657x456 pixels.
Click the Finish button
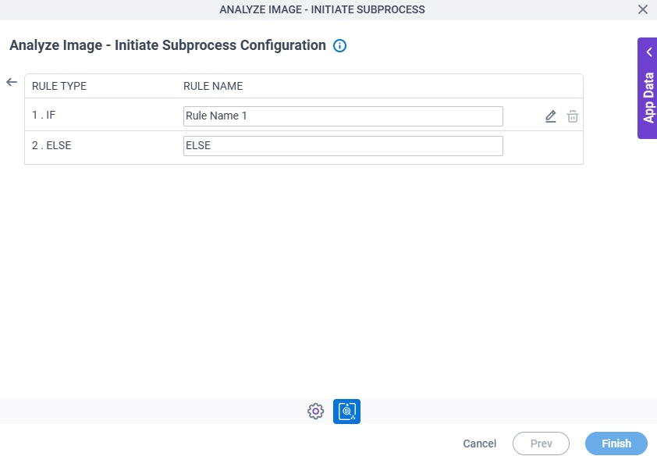pyautogui.click(x=616, y=444)
